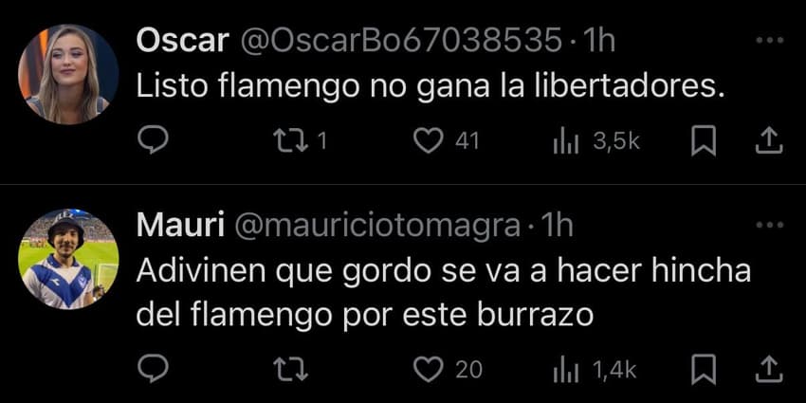Like Mauri's tweet with 20 likes
Screen dimensions: 806x403
[x=429, y=370]
